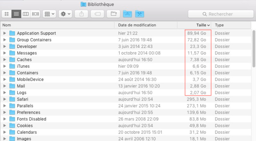
Task: Expand the Parallels folder
Action: click(x=4, y=106)
